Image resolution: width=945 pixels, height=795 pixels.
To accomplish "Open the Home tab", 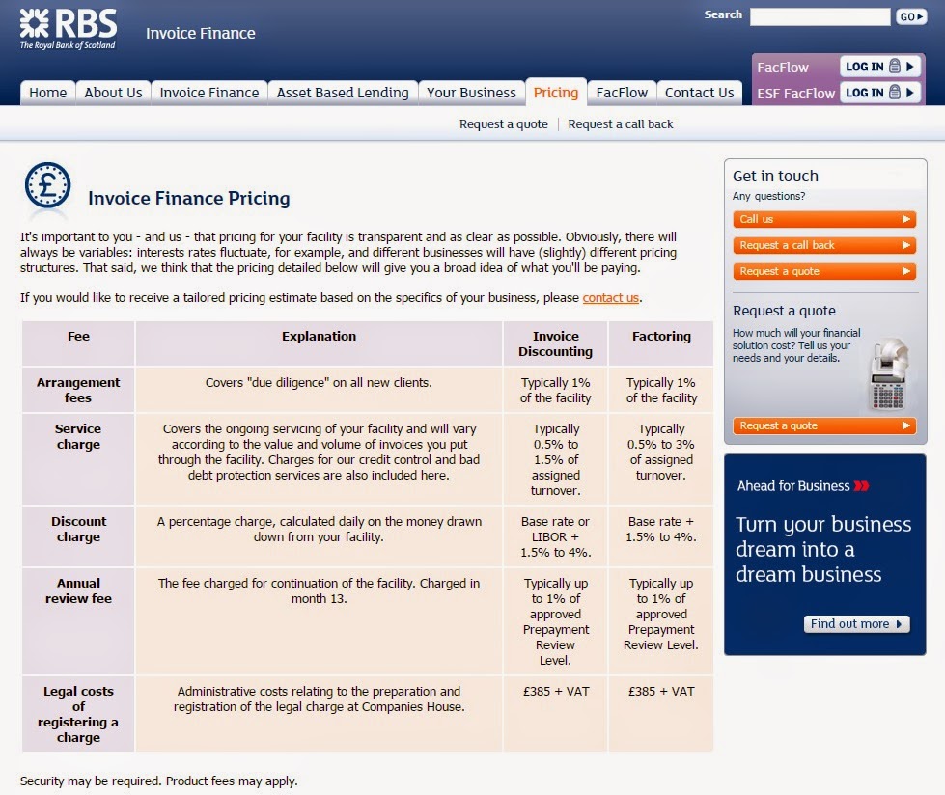I will tap(47, 93).
